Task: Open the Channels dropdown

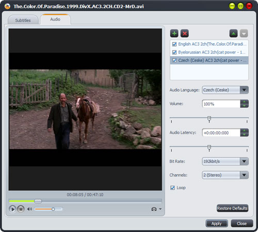Action: coord(244,175)
